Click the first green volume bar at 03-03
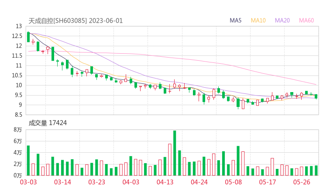Screen dimensions: 323x192 (28, 161)
